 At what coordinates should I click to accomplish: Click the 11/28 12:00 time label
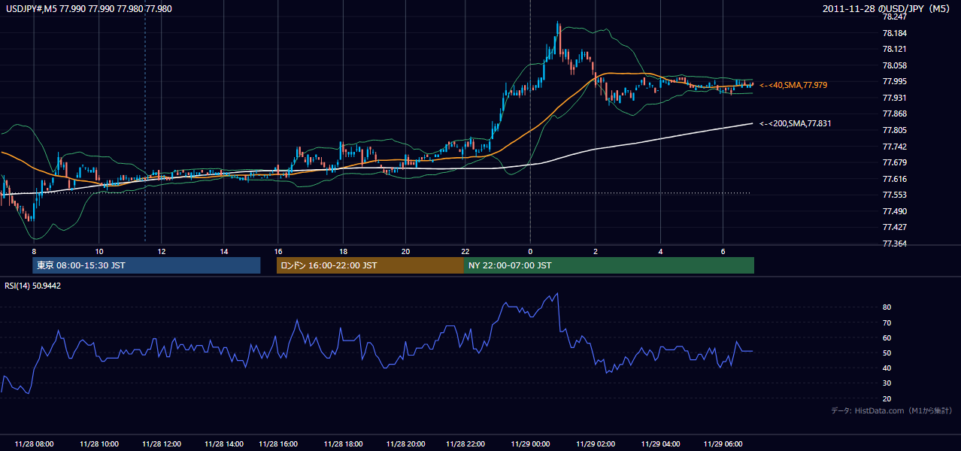162,444
